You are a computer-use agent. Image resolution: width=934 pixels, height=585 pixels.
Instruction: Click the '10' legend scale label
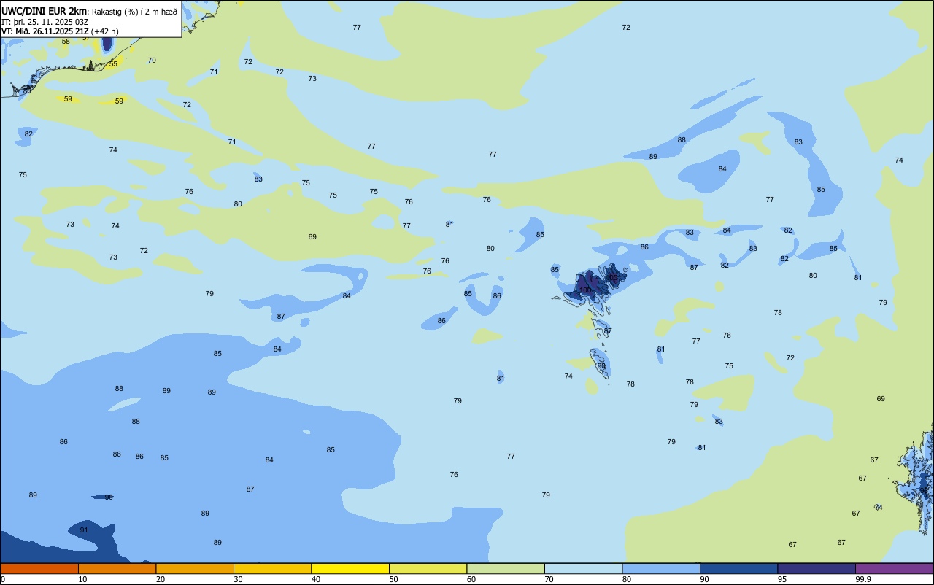coord(82,579)
